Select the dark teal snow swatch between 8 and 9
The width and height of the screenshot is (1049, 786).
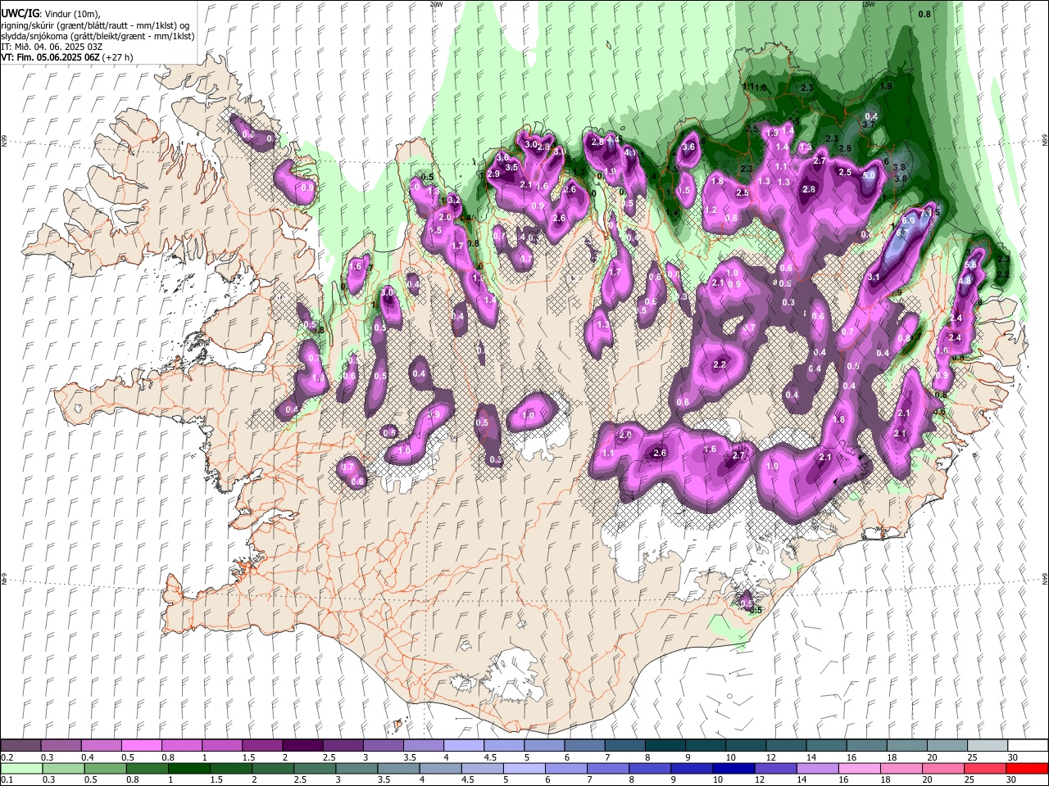[x=664, y=746]
